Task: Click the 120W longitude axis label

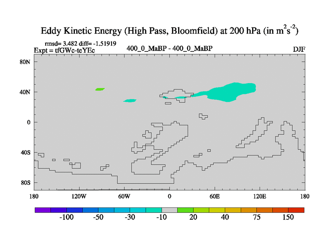Action: pyautogui.click(x=79, y=196)
